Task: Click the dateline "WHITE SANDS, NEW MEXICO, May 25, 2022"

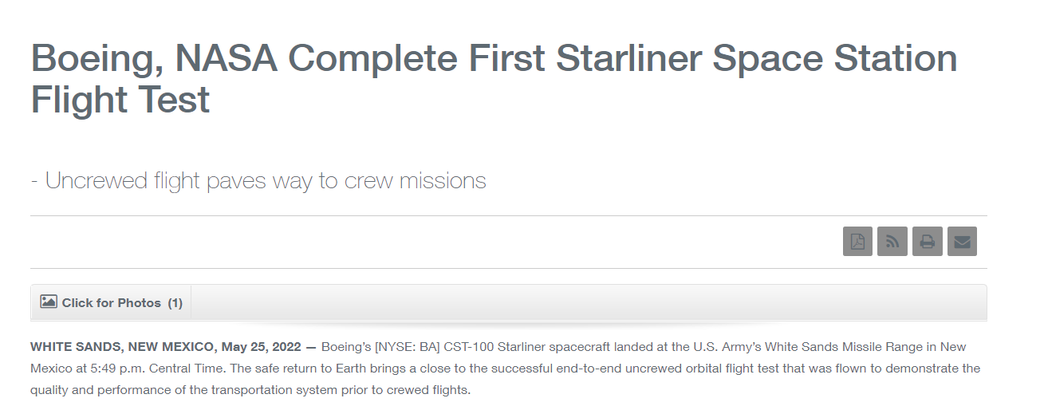Action: 166,347
